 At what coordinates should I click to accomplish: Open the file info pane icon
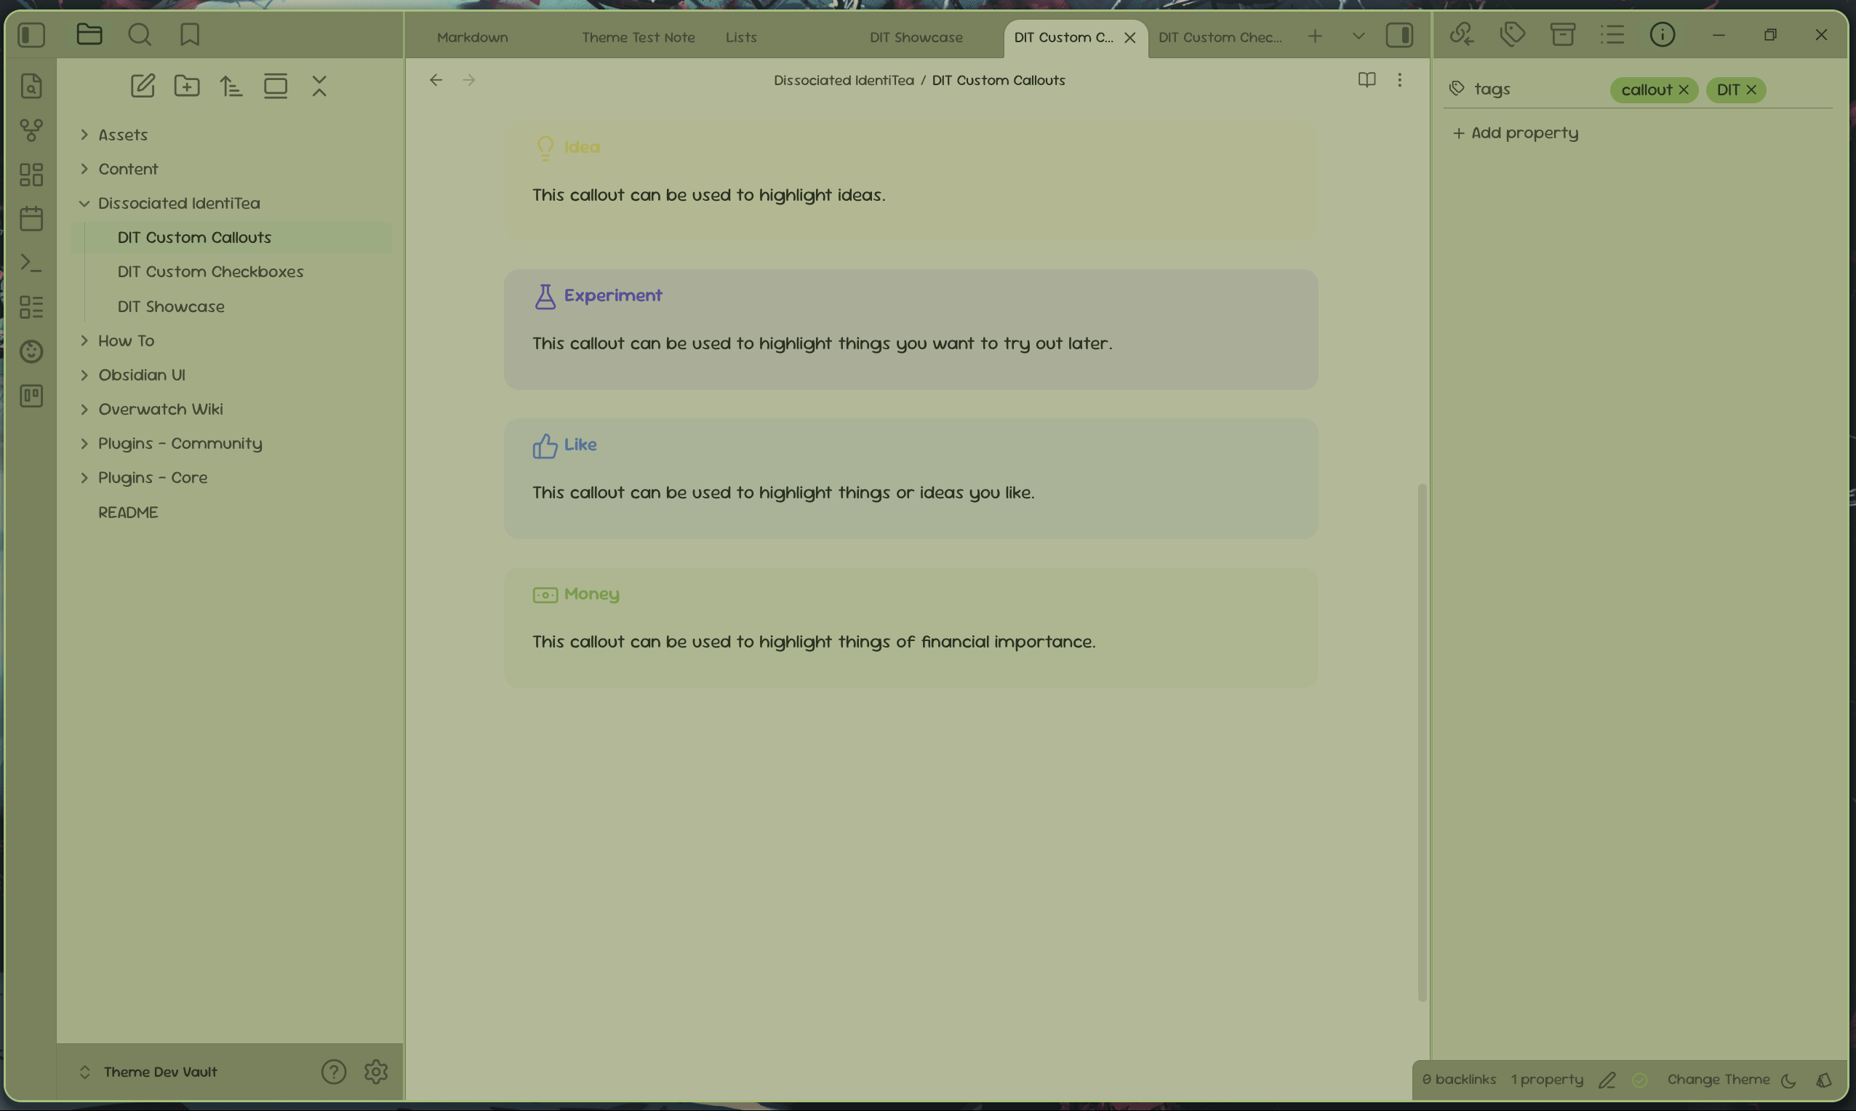1663,34
